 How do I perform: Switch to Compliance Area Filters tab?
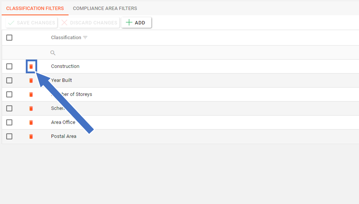105,8
